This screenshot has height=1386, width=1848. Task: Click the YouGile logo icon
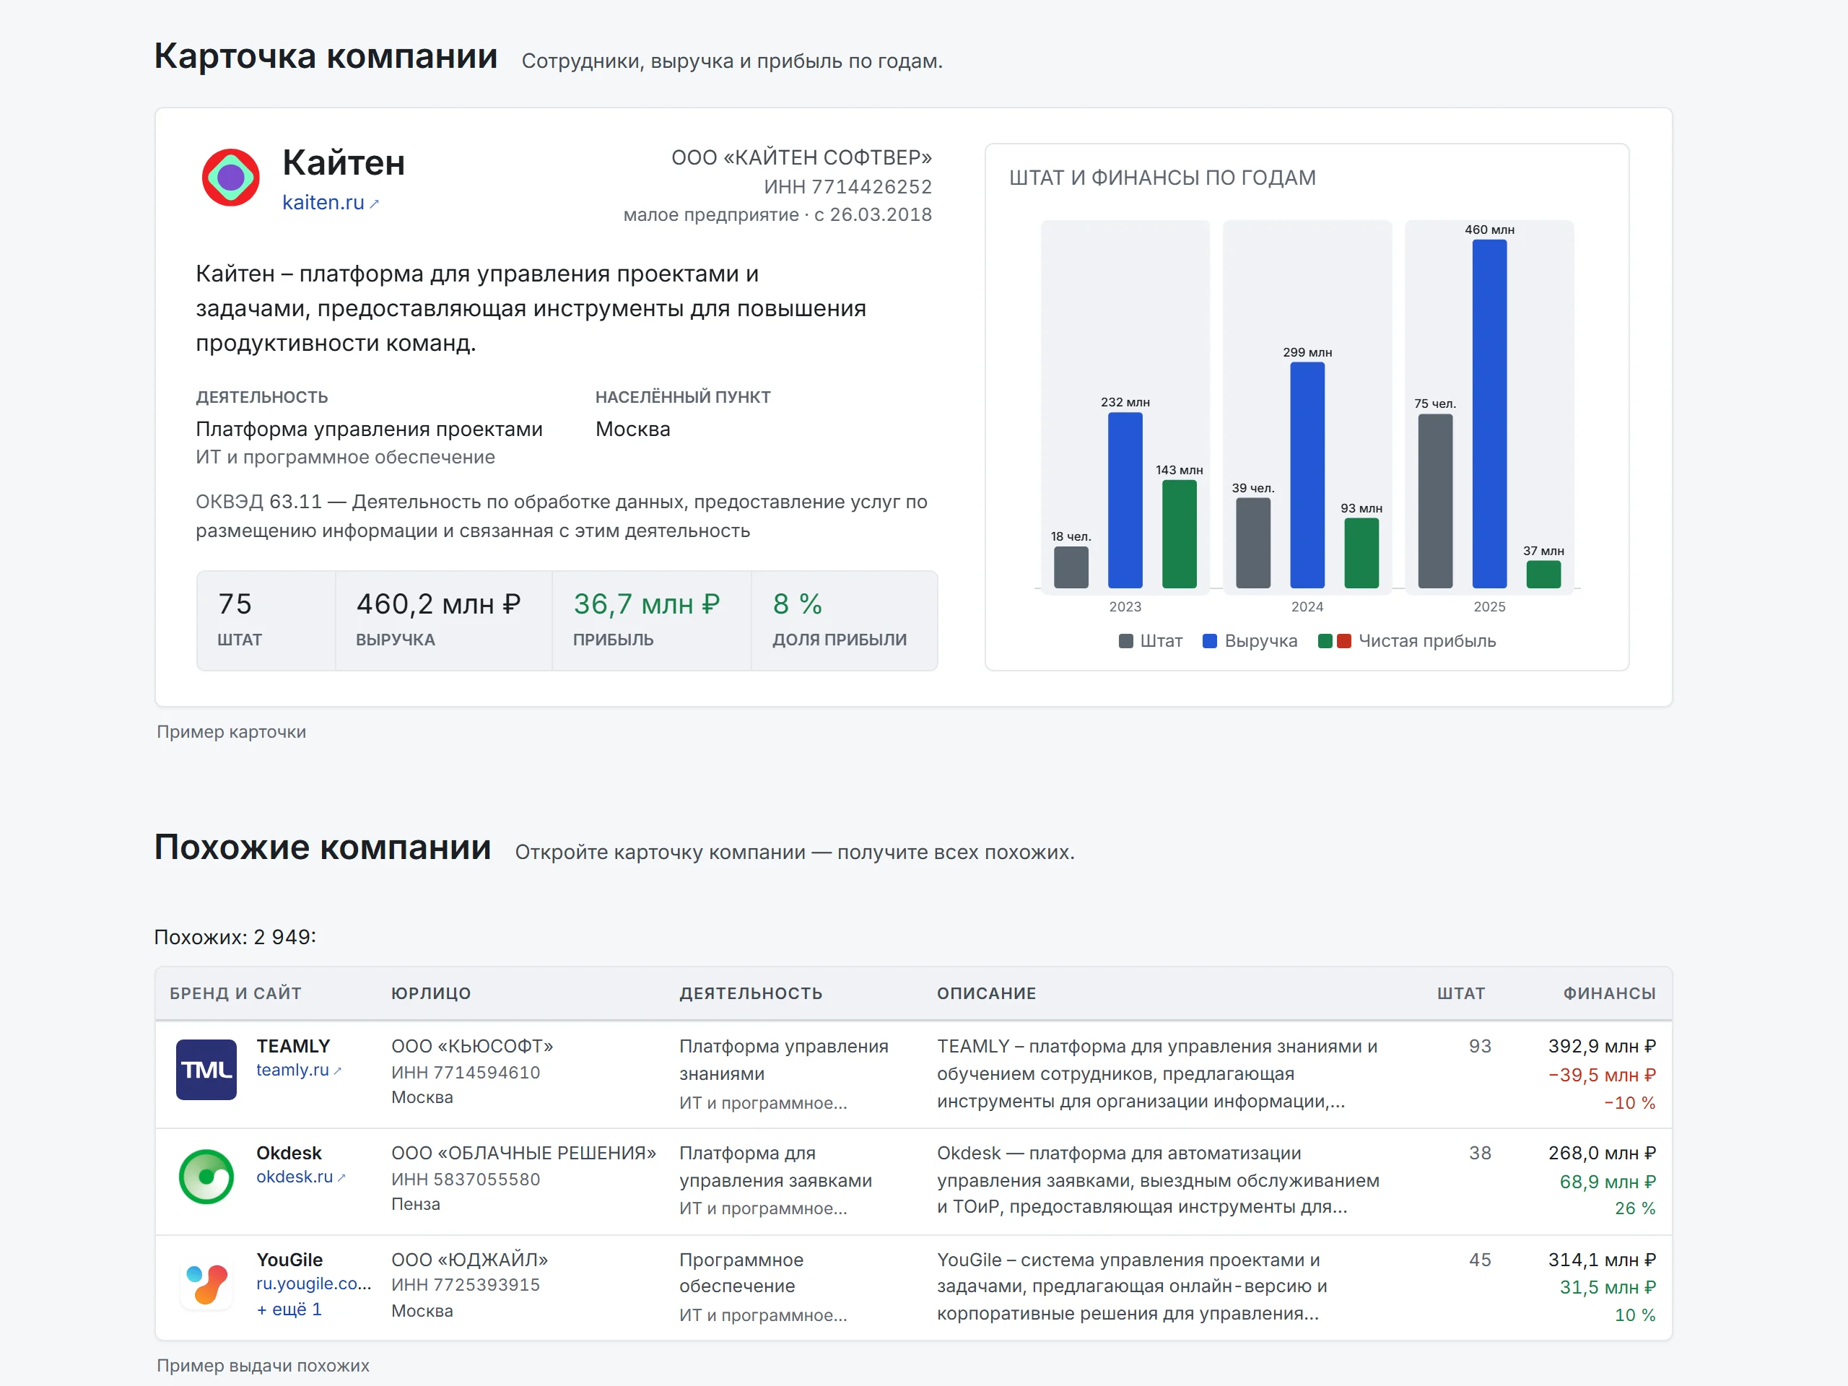pyautogui.click(x=206, y=1283)
